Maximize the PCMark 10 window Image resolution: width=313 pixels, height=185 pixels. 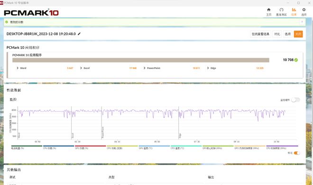point(298,3)
